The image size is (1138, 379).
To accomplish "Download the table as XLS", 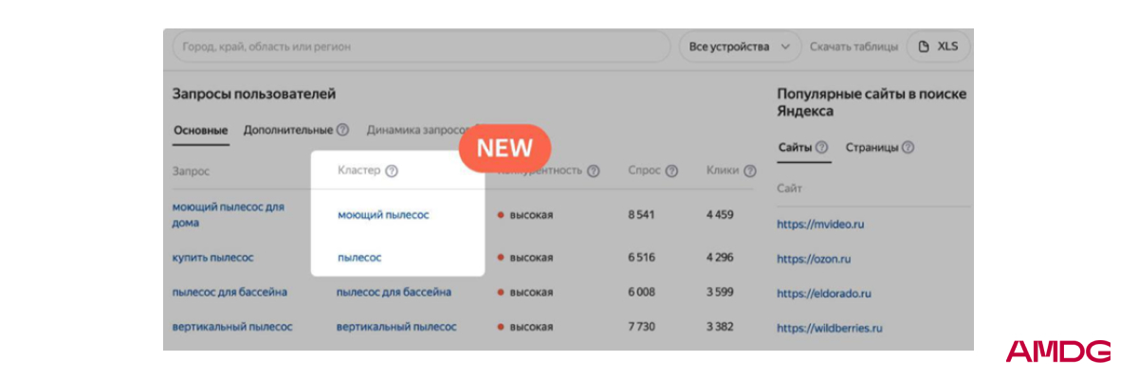I will [938, 46].
